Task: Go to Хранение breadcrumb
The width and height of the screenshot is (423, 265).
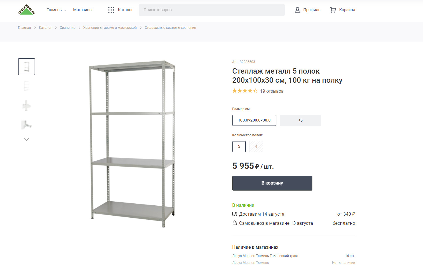Action: [x=67, y=28]
